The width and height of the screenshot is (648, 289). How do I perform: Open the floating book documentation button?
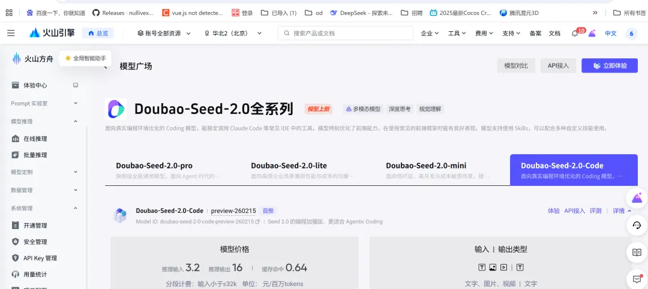click(637, 252)
